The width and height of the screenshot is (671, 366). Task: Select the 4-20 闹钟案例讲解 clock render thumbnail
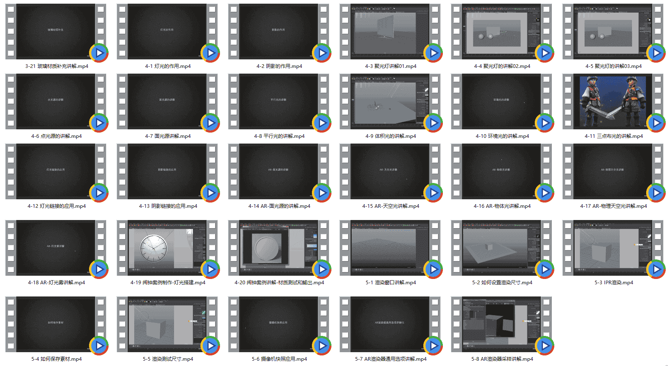[279, 248]
